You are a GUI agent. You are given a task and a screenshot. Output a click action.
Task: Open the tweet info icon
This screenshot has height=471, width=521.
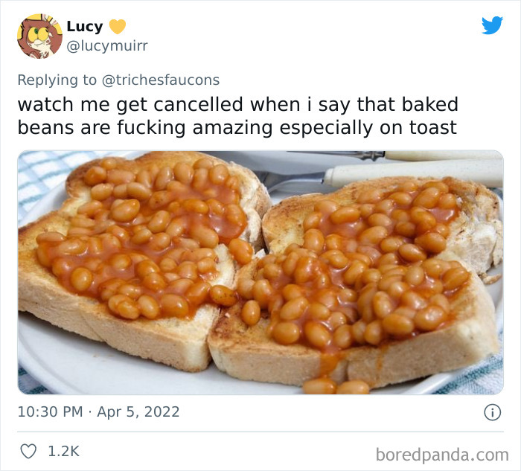pyautogui.click(x=492, y=412)
